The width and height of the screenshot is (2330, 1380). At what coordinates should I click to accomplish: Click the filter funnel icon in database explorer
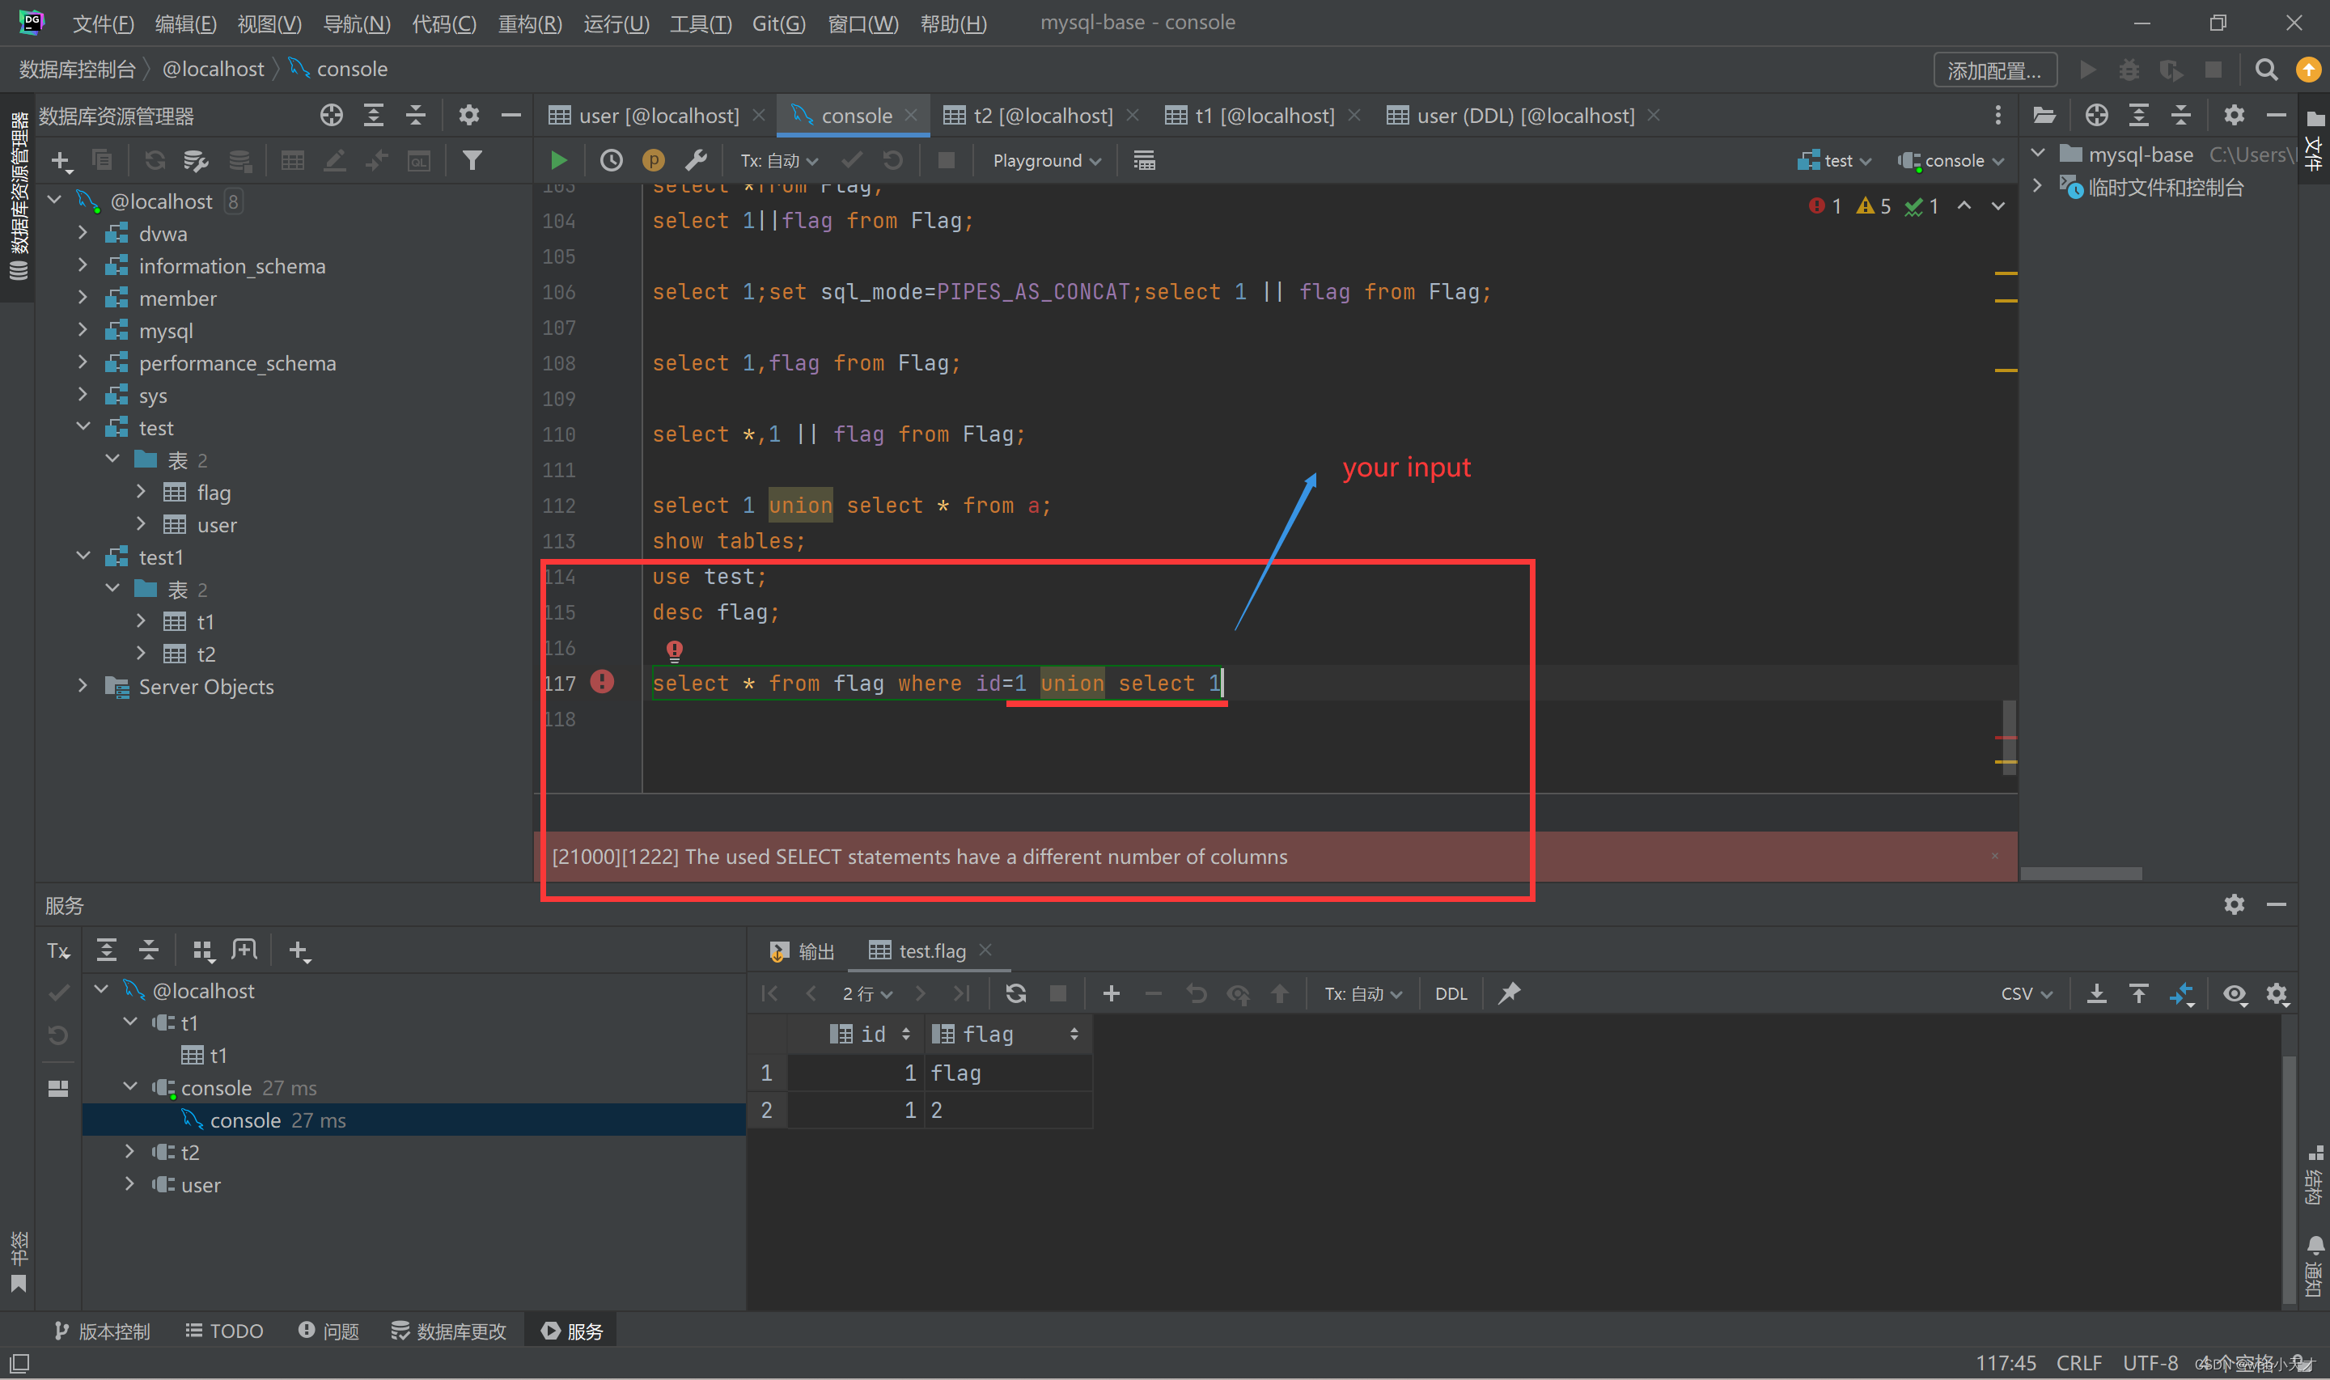pos(472,161)
